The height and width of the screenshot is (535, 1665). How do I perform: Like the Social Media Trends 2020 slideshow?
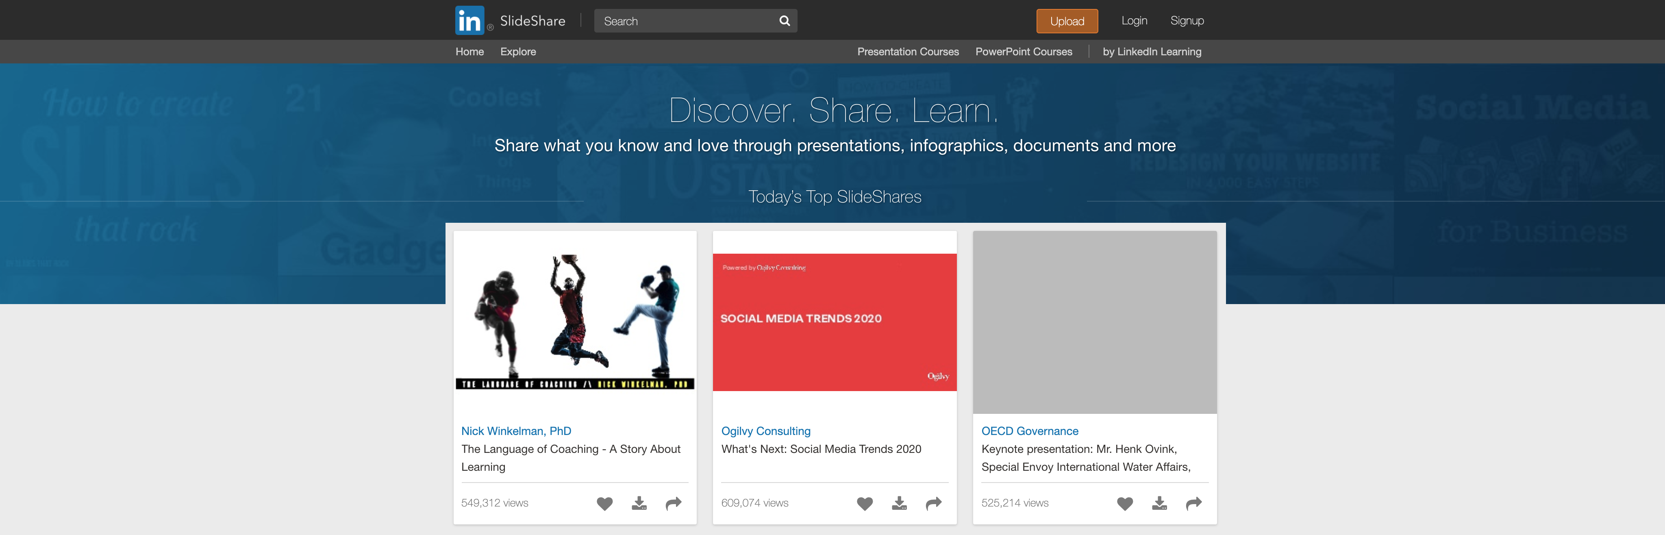click(865, 503)
